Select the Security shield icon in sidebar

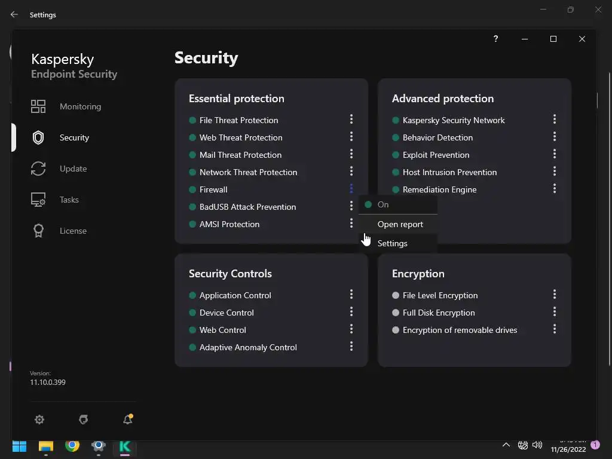coord(38,137)
